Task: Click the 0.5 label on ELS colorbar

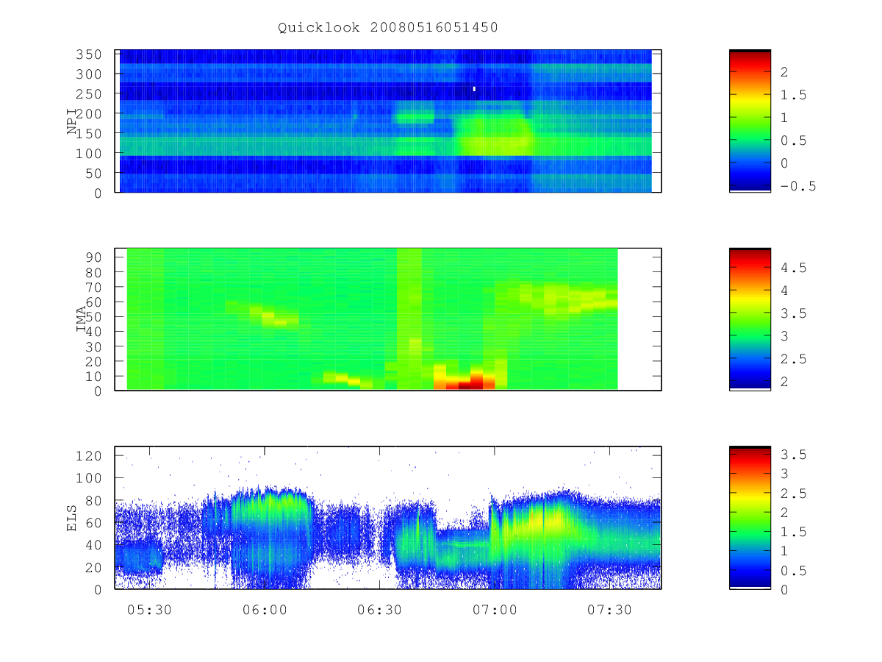Action: [x=794, y=571]
